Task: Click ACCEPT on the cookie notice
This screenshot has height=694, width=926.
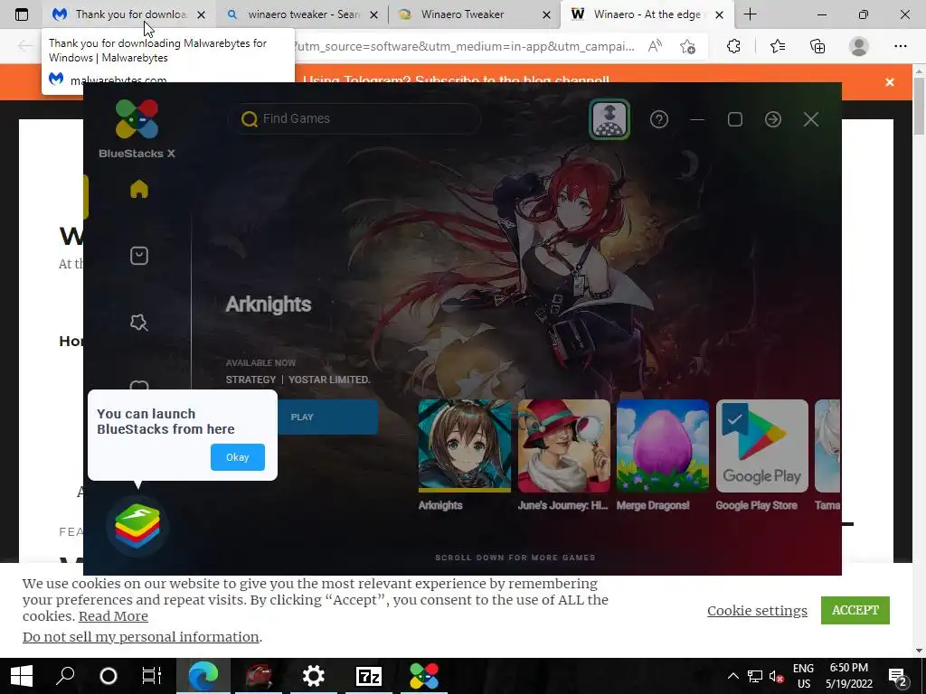Action: (x=855, y=610)
